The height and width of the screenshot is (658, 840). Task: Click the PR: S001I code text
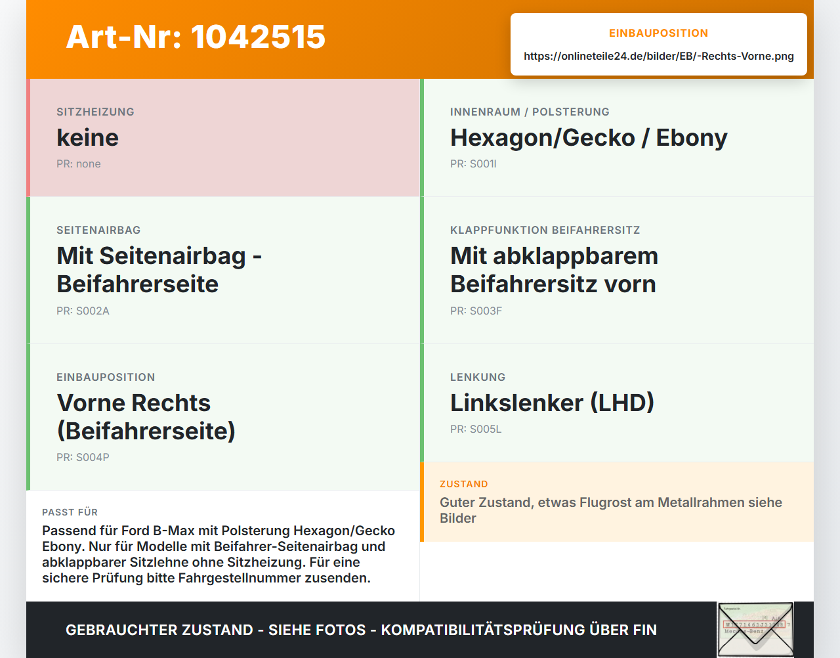(x=473, y=164)
